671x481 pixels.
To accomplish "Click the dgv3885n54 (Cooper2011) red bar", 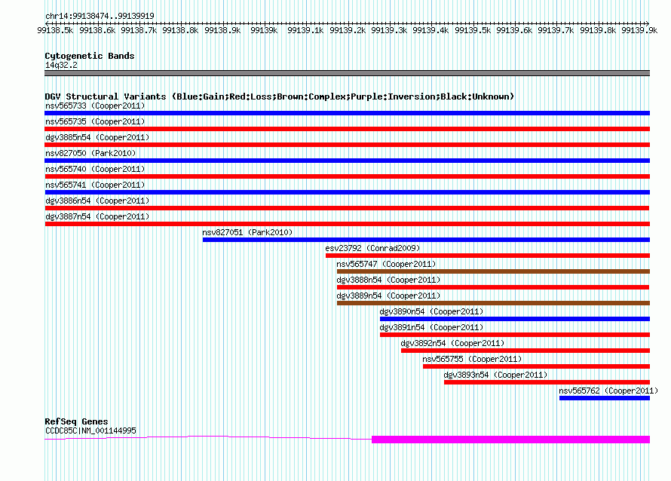I will coord(347,145).
